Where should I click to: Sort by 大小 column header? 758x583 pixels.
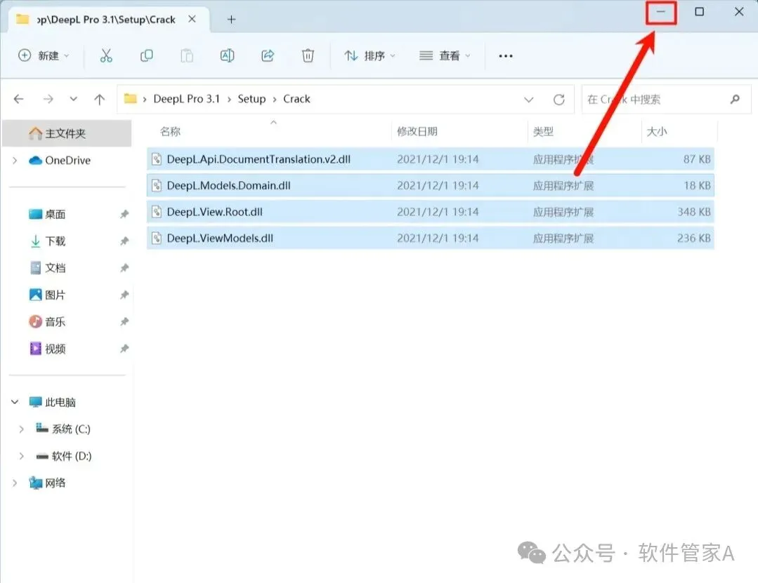click(656, 131)
